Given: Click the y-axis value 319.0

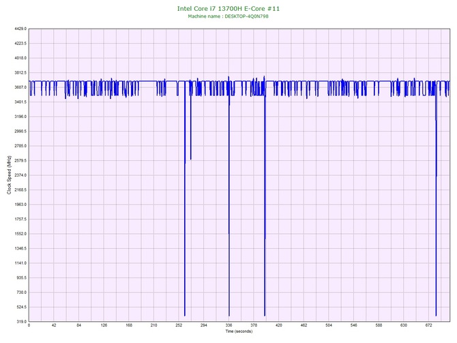Looking at the screenshot, I should pyautogui.click(x=21, y=322).
